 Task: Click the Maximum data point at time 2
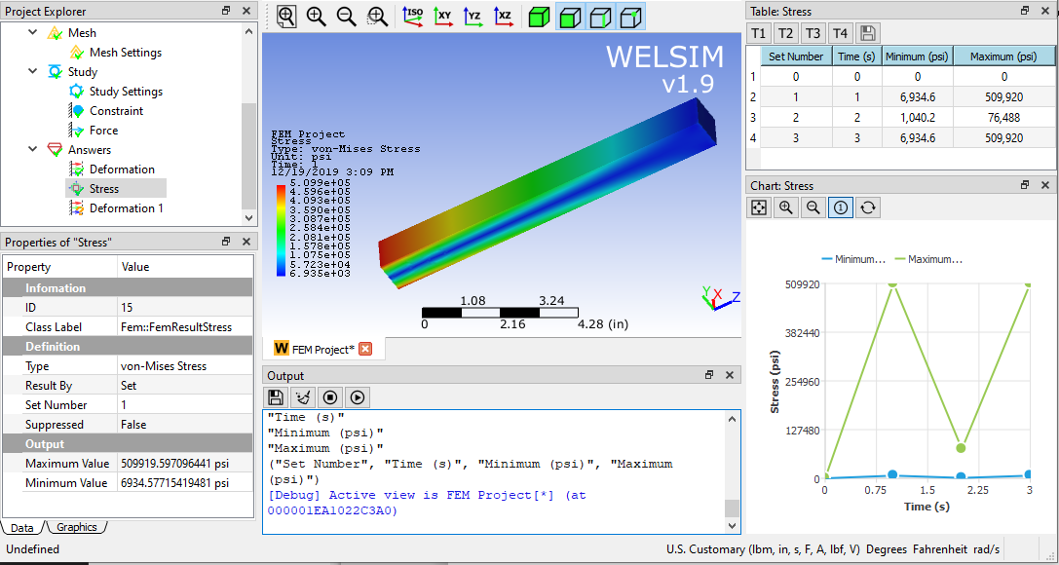[961, 448]
